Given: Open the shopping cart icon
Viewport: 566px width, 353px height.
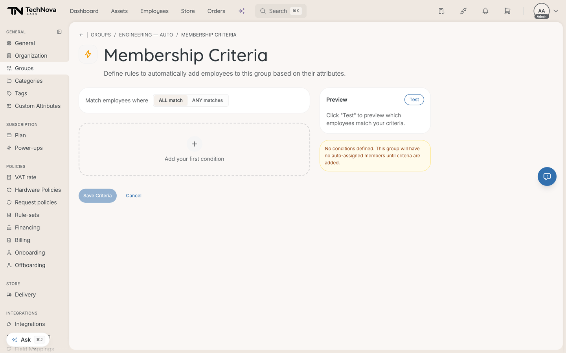Looking at the screenshot, I should point(507,11).
